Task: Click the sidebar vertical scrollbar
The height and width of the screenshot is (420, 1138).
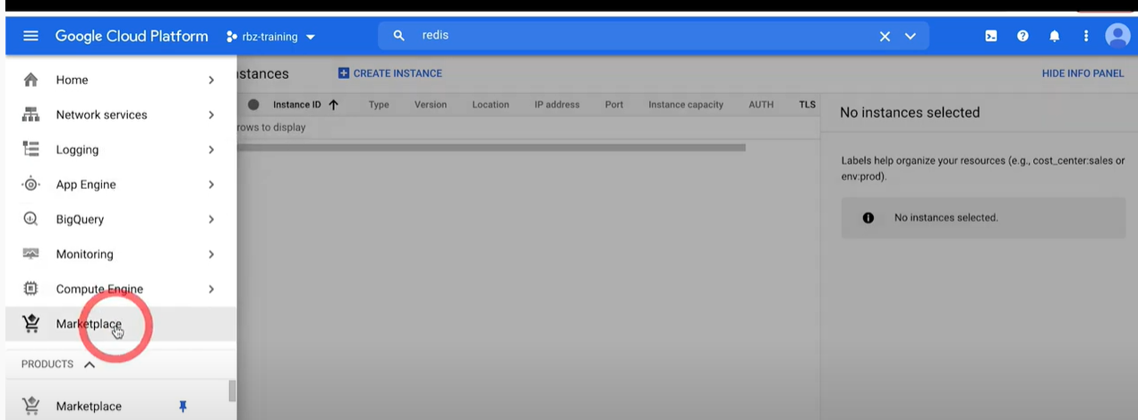Action: [233, 391]
